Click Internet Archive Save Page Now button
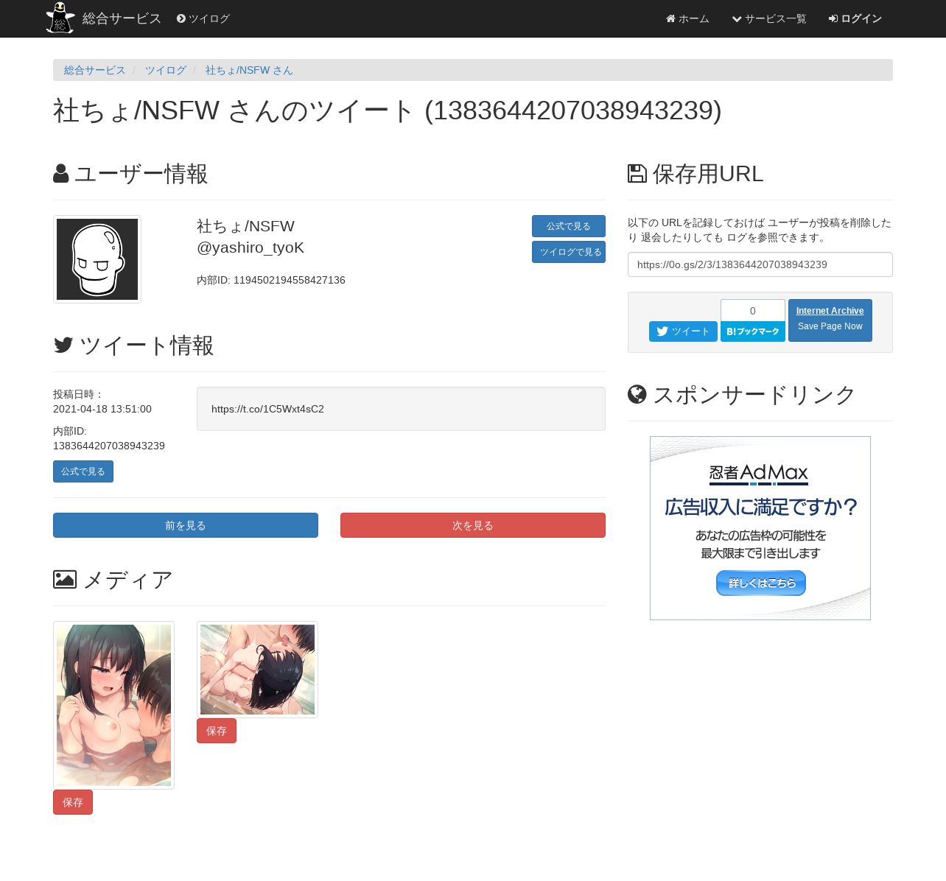 click(x=830, y=320)
